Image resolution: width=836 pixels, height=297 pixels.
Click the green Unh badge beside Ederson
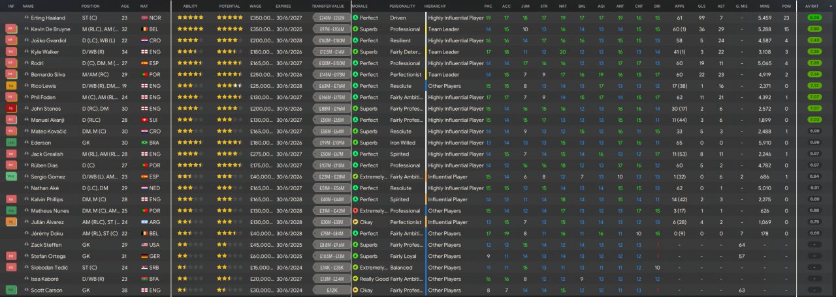[x=11, y=143]
